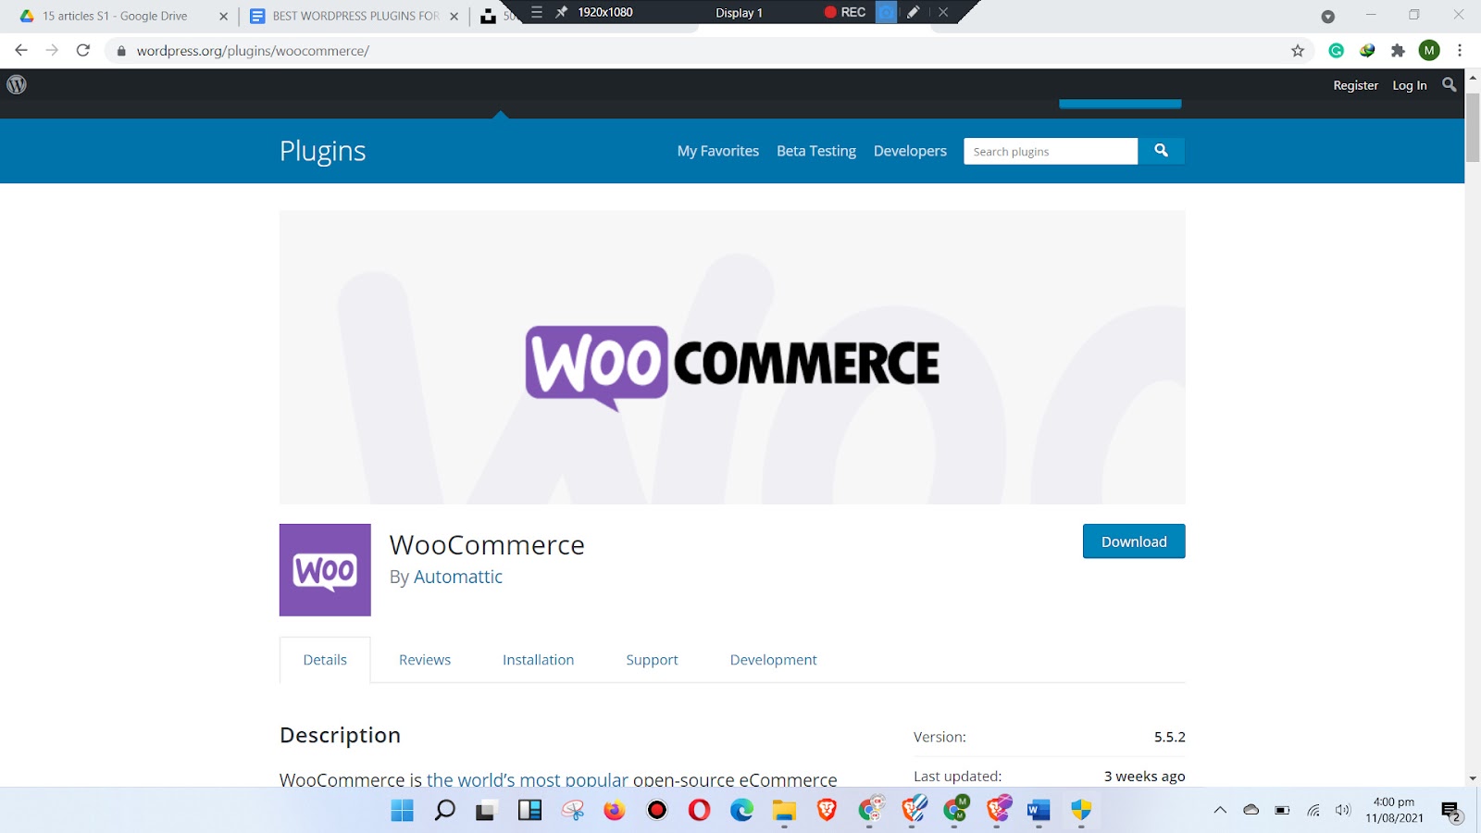Open Developers in plugins menu

tap(910, 151)
